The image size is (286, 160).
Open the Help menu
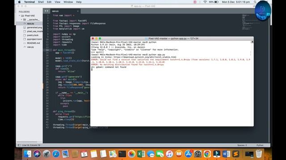point(79,2)
